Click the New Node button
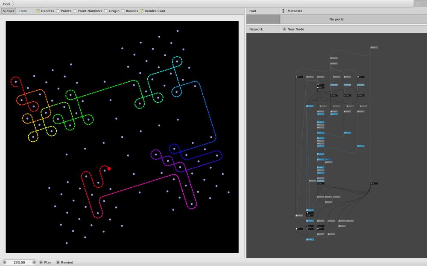Screen dimensions: 427x266 pyautogui.click(x=293, y=29)
